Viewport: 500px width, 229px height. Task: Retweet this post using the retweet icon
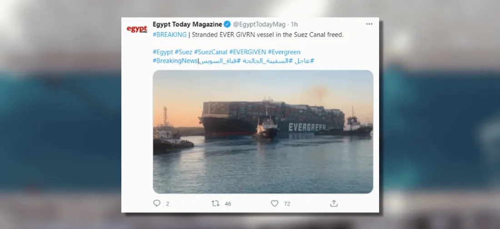pos(215,204)
